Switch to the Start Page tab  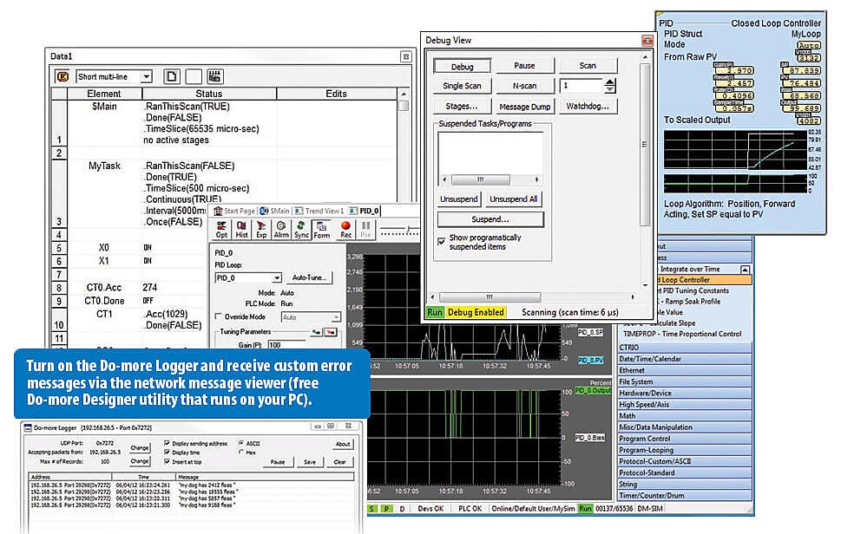tap(234, 211)
